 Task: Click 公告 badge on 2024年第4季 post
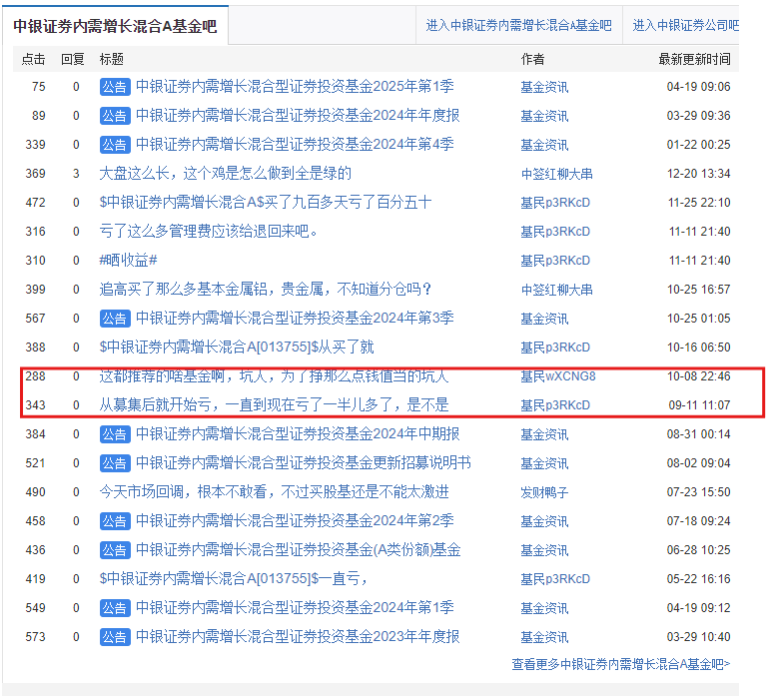tap(115, 145)
